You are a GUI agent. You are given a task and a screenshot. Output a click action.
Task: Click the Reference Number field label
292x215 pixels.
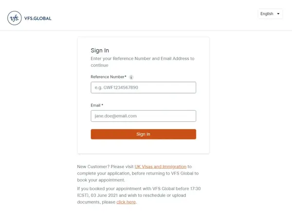(x=107, y=77)
